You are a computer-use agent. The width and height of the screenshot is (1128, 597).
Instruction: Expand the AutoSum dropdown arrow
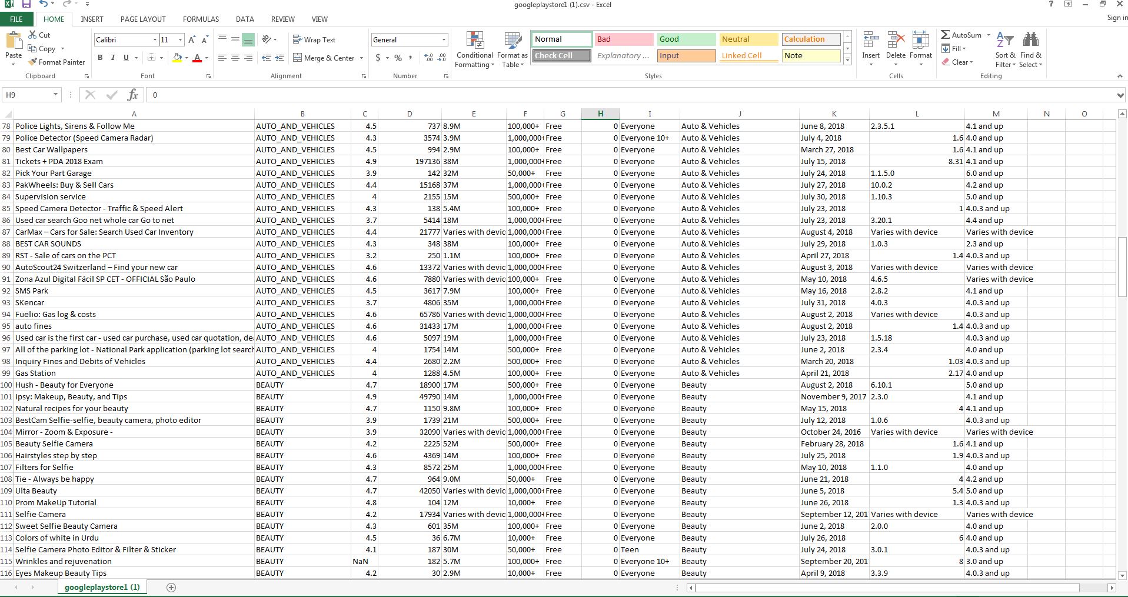click(x=989, y=35)
